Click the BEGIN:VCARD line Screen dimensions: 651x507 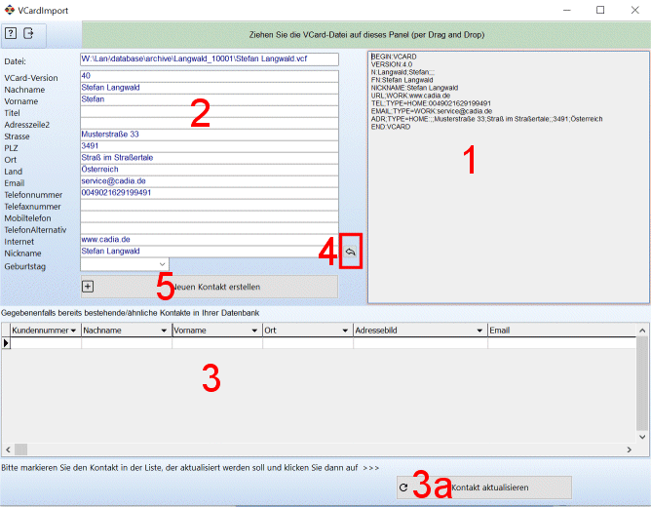[394, 57]
